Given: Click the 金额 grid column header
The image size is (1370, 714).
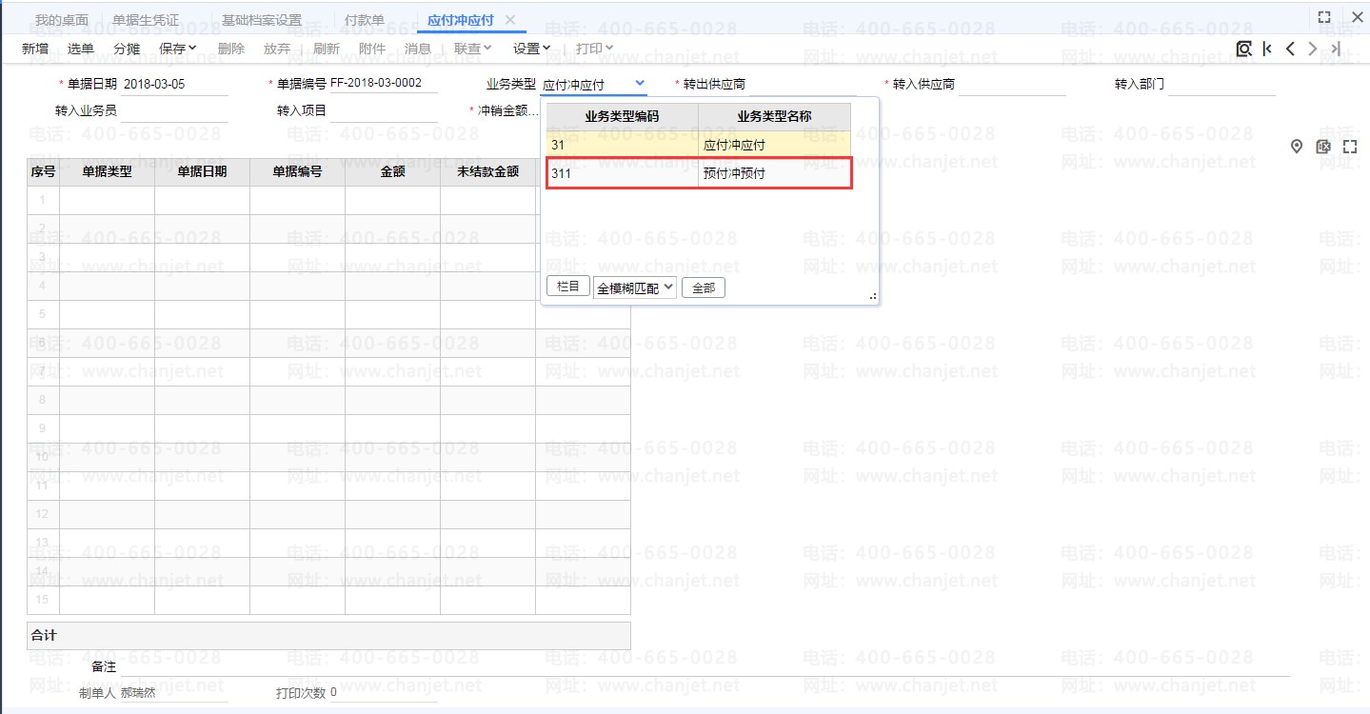Looking at the screenshot, I should pos(392,172).
